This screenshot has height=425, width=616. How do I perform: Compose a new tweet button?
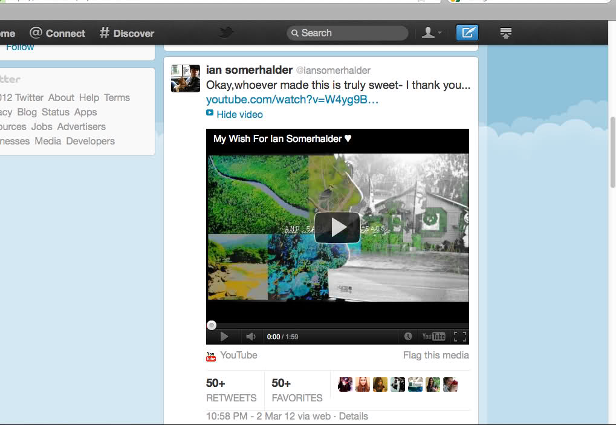point(467,33)
